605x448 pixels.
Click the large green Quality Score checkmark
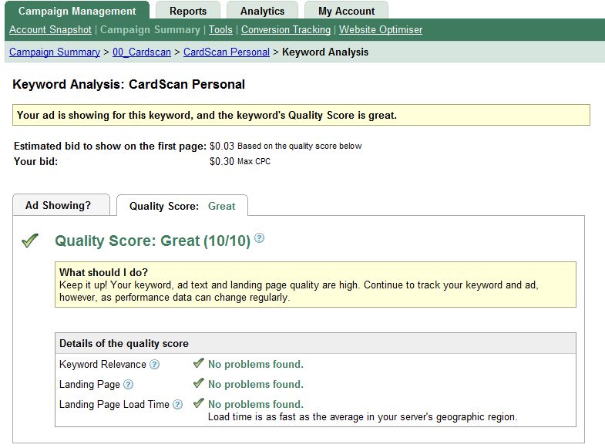(x=30, y=241)
